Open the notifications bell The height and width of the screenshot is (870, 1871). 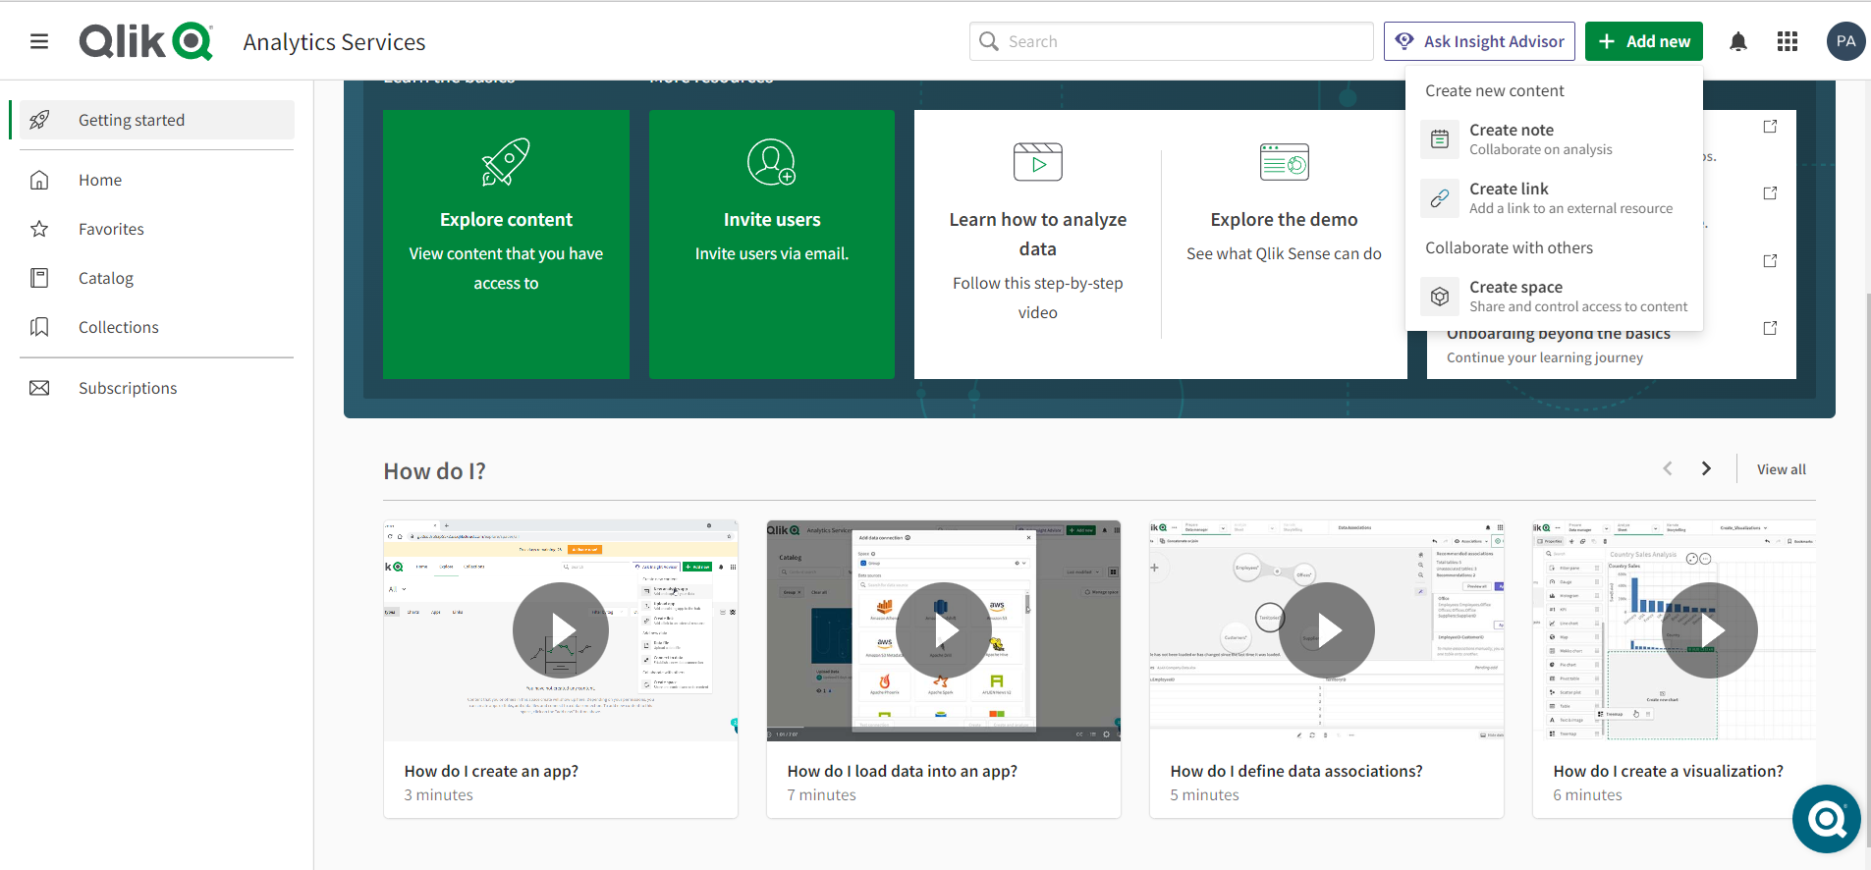pos(1737,41)
